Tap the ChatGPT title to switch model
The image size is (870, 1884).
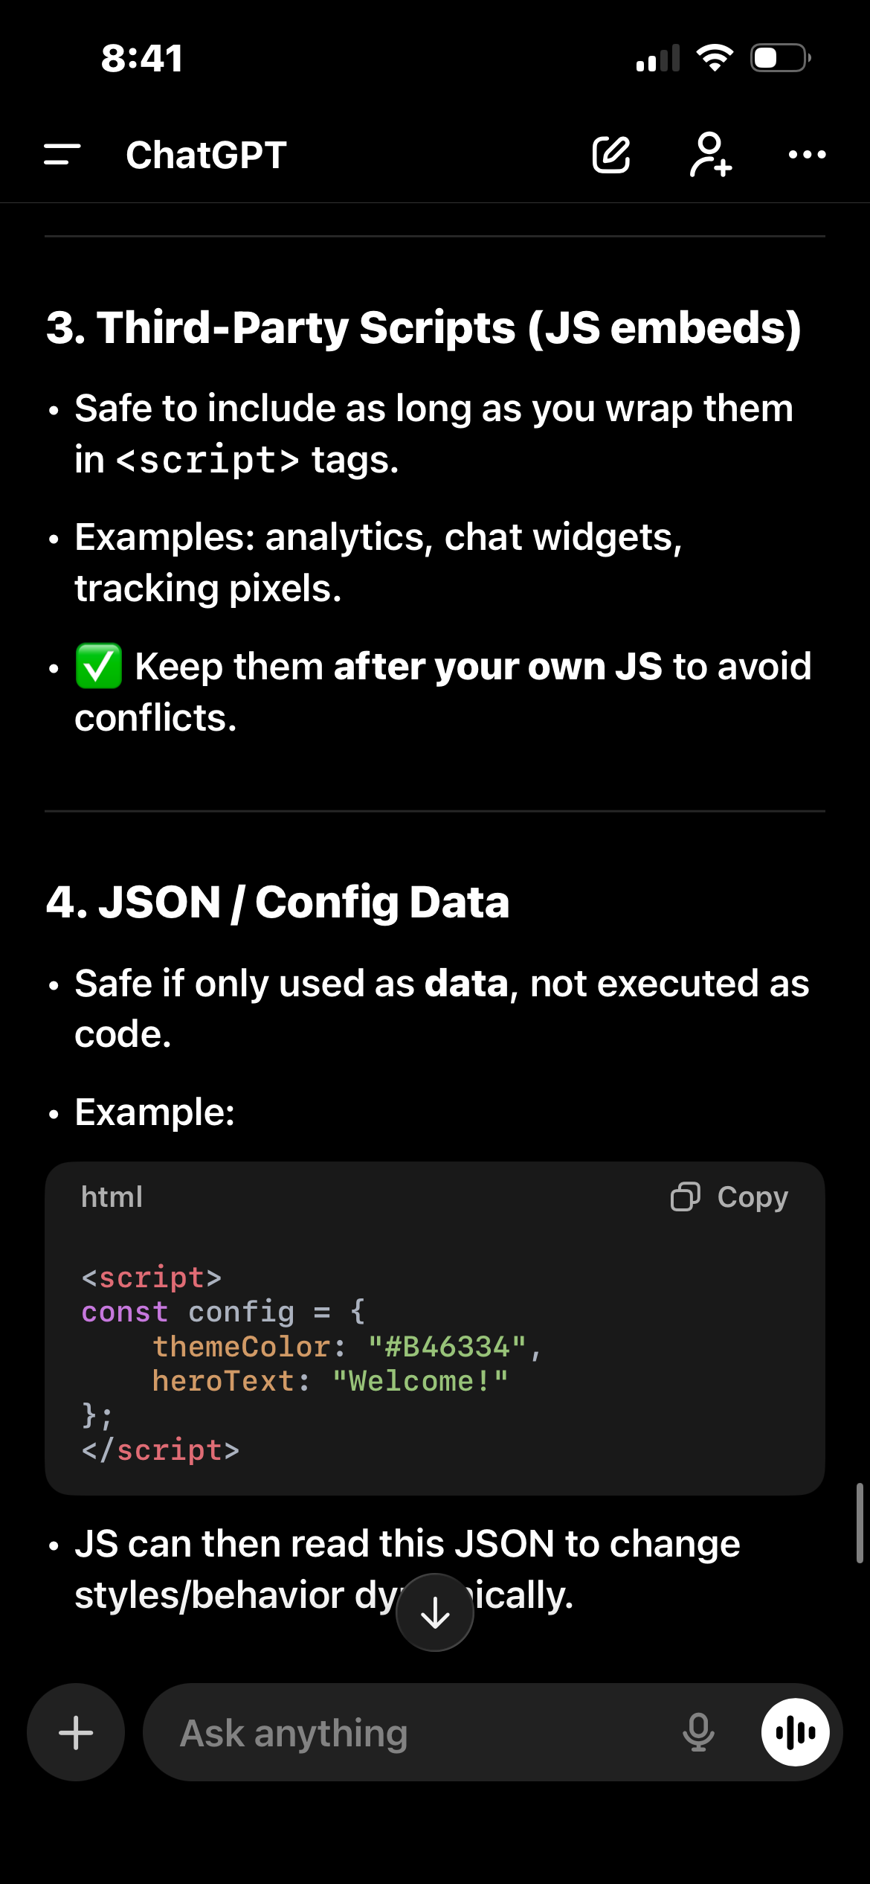pyautogui.click(x=206, y=155)
